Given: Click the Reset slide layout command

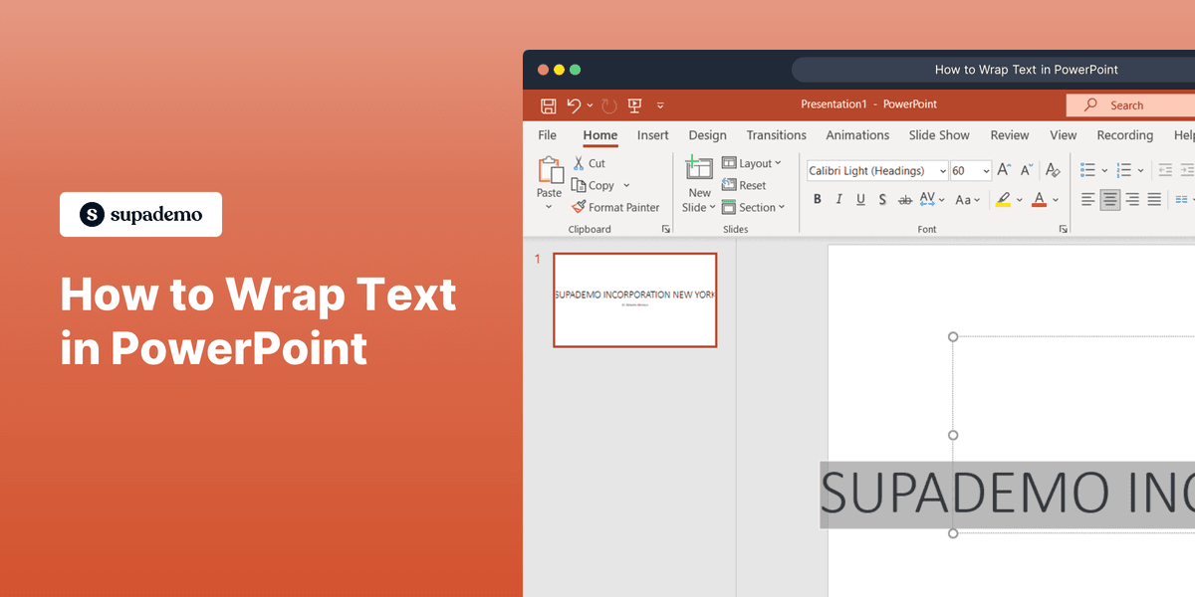Looking at the screenshot, I should tap(745, 185).
